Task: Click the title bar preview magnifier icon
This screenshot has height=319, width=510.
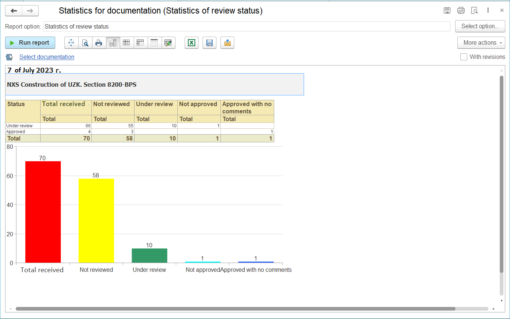Action: (x=475, y=11)
